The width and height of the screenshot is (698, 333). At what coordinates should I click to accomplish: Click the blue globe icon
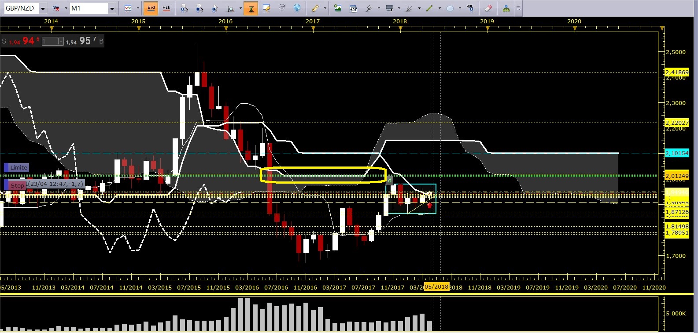297,8
